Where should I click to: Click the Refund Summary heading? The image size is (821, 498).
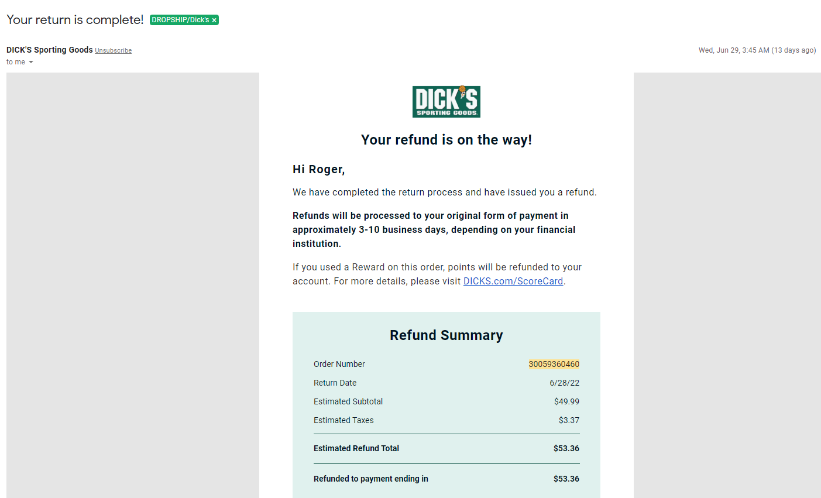446,335
